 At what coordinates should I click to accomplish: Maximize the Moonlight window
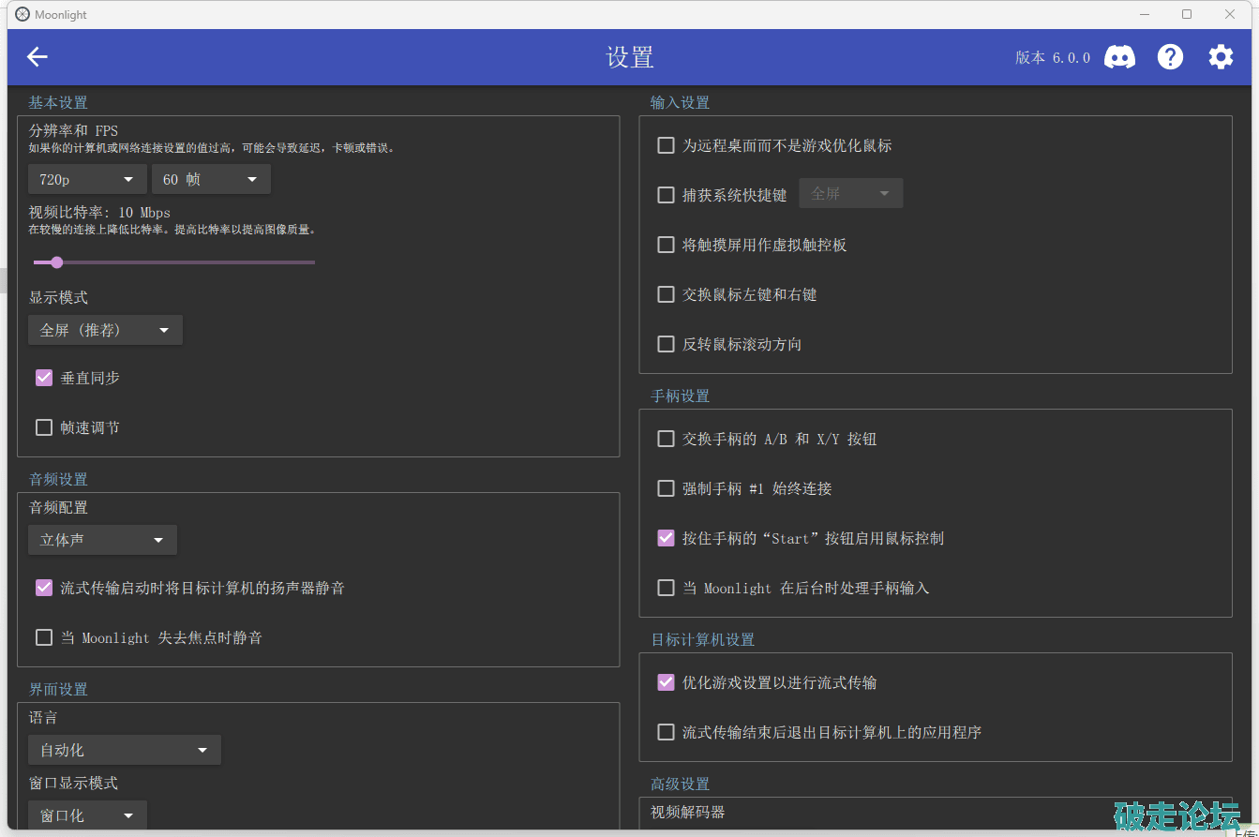(1187, 14)
